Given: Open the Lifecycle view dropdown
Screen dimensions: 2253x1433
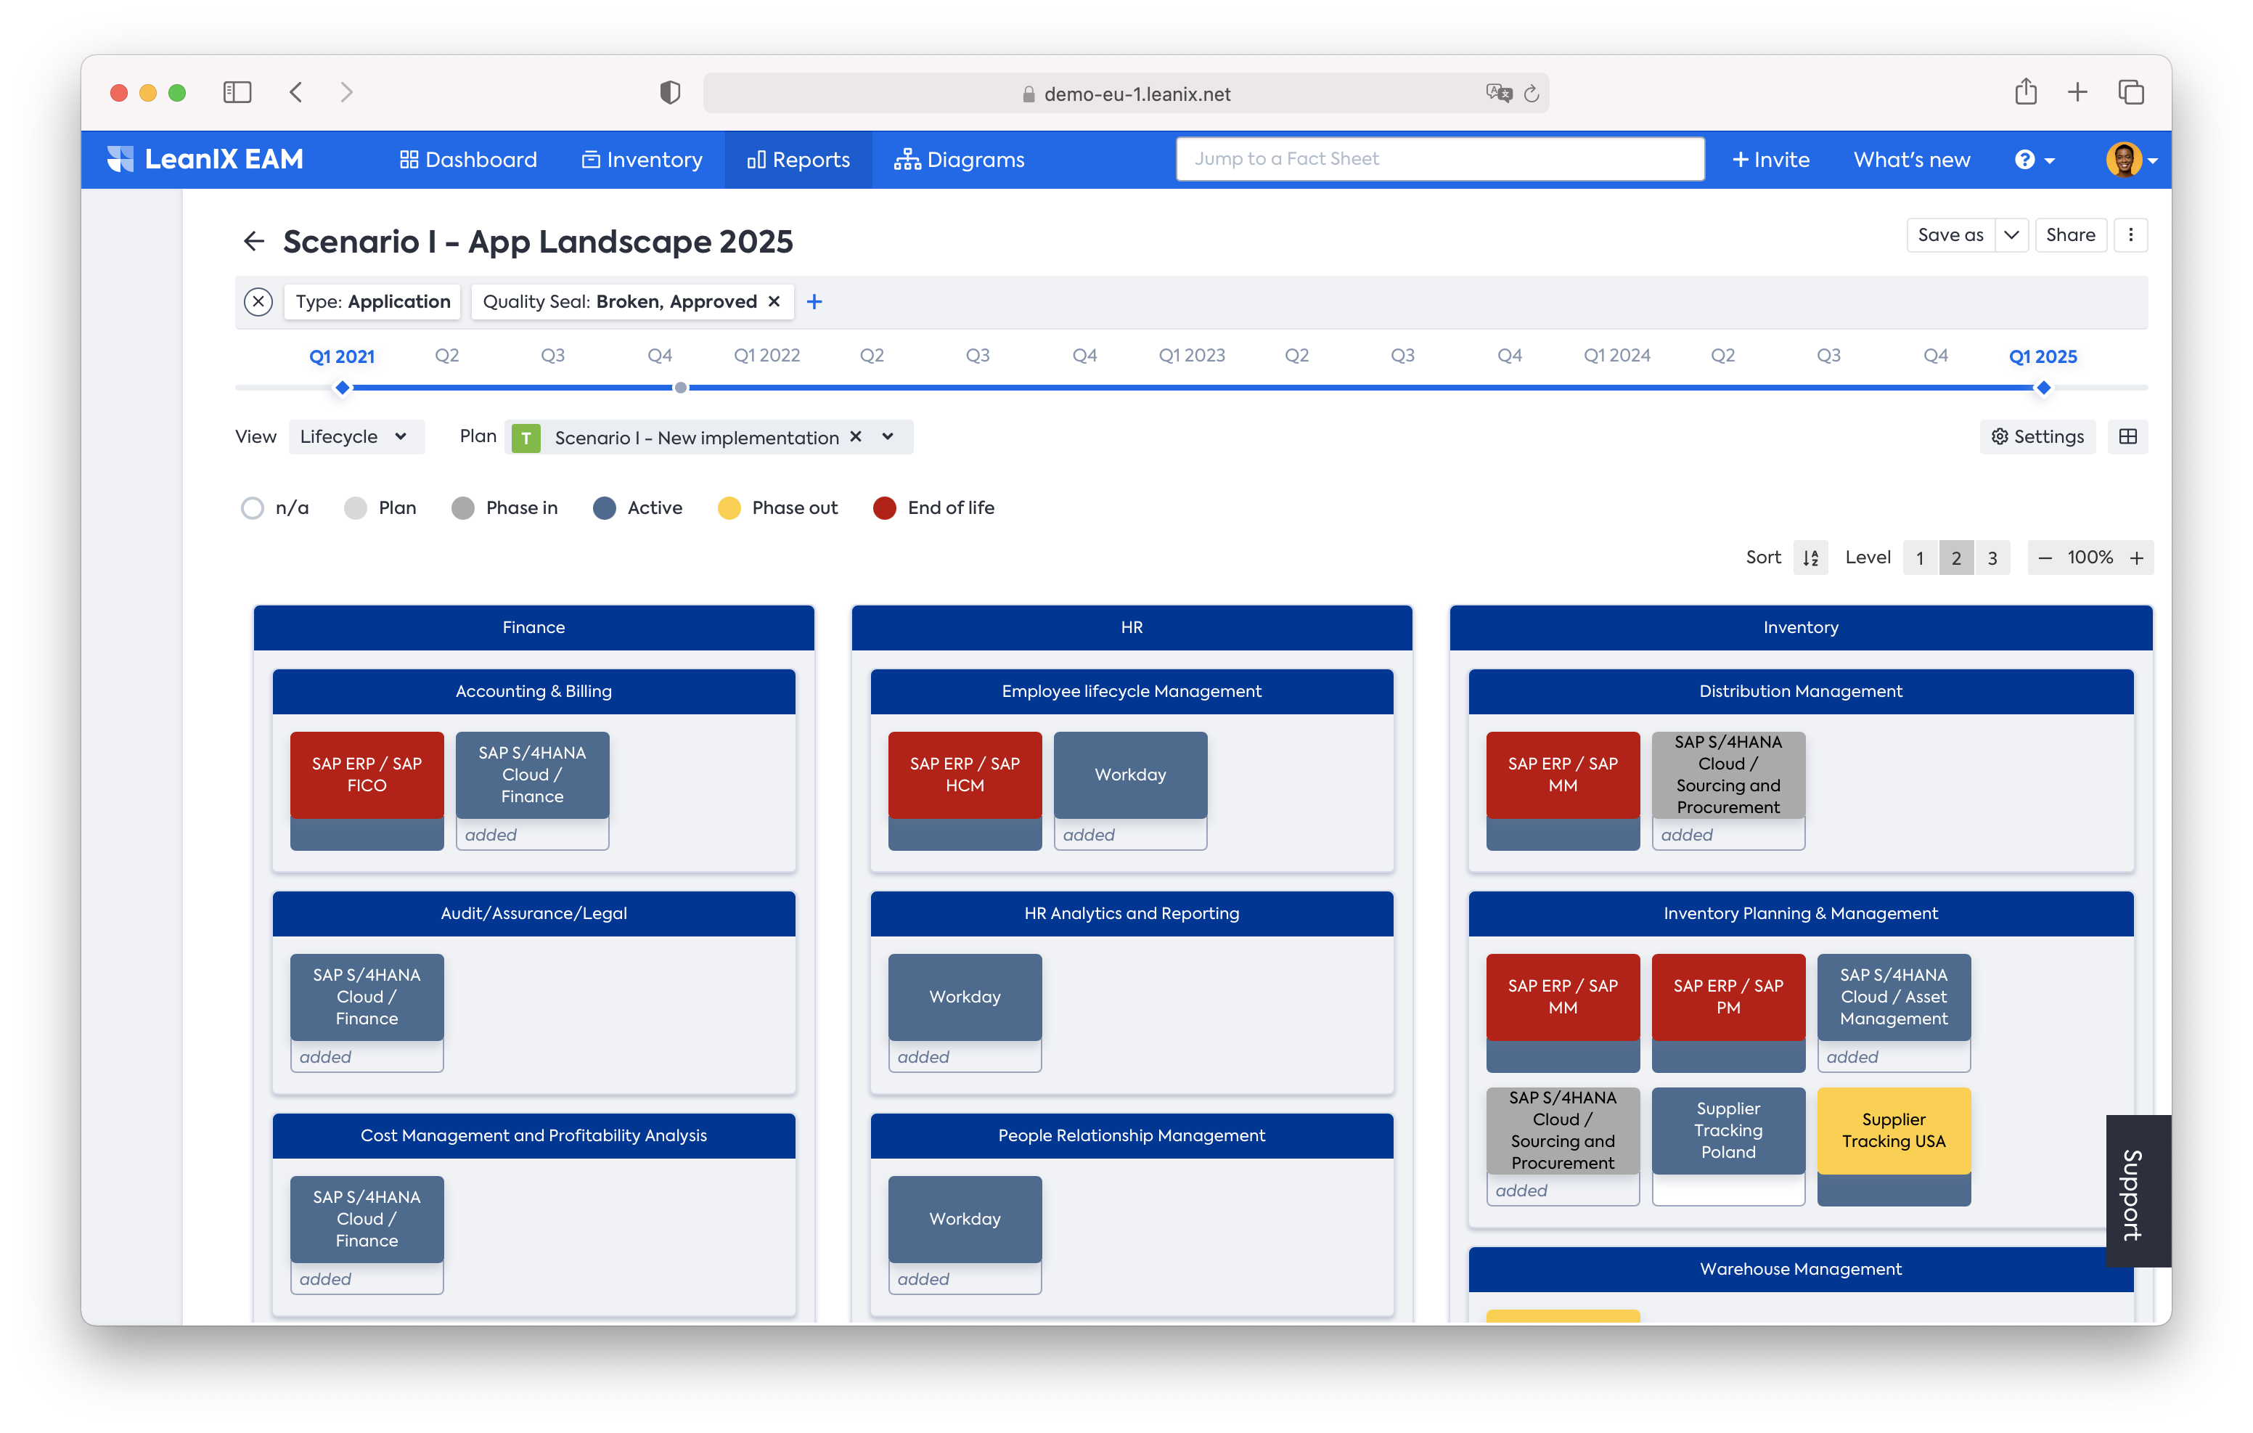Looking at the screenshot, I should [x=356, y=436].
